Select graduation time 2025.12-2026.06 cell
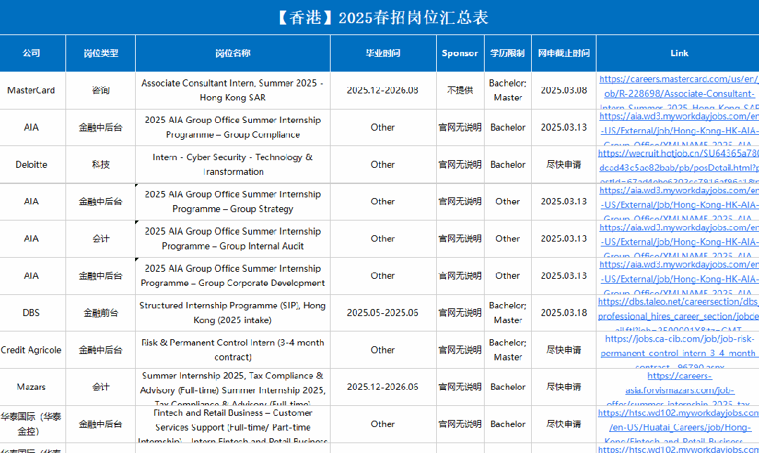Image resolution: width=759 pixels, height=453 pixels. [383, 387]
